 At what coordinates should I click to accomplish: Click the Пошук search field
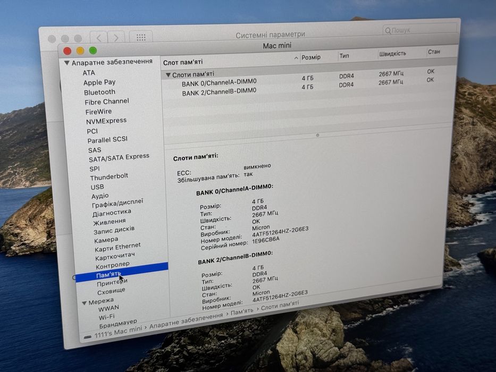[x=420, y=30]
